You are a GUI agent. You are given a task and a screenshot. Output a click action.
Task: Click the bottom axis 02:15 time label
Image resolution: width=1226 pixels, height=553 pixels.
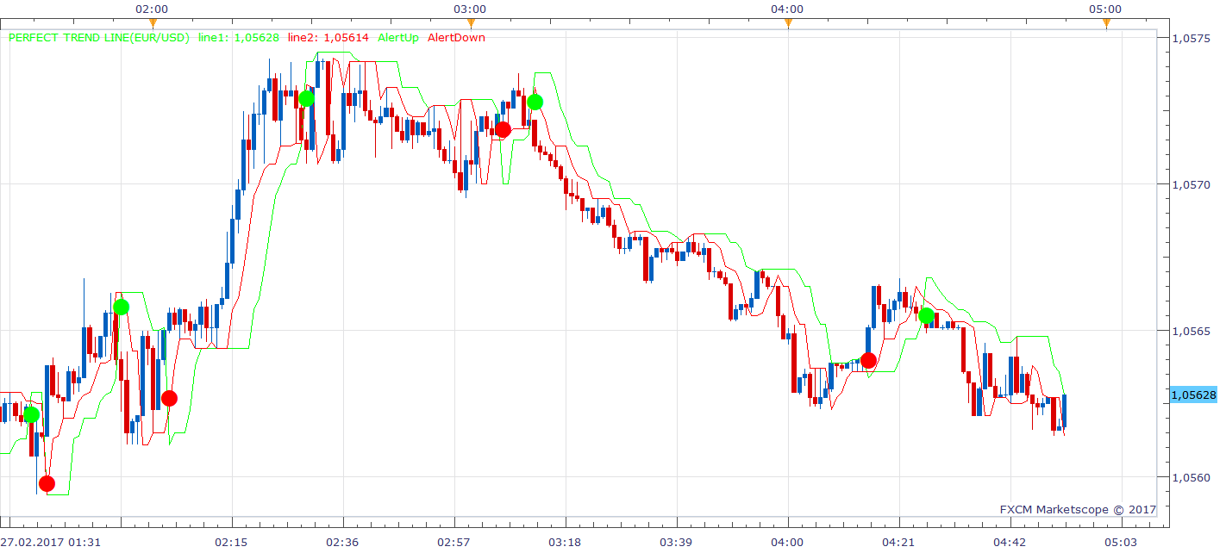tap(232, 542)
